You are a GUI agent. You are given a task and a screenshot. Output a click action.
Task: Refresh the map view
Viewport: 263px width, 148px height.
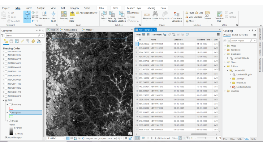point(131,138)
